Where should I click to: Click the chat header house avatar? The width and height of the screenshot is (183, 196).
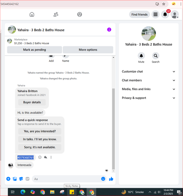click(12, 29)
